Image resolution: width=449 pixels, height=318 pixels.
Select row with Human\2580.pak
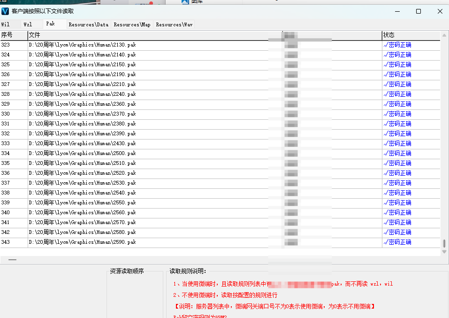(x=220, y=232)
